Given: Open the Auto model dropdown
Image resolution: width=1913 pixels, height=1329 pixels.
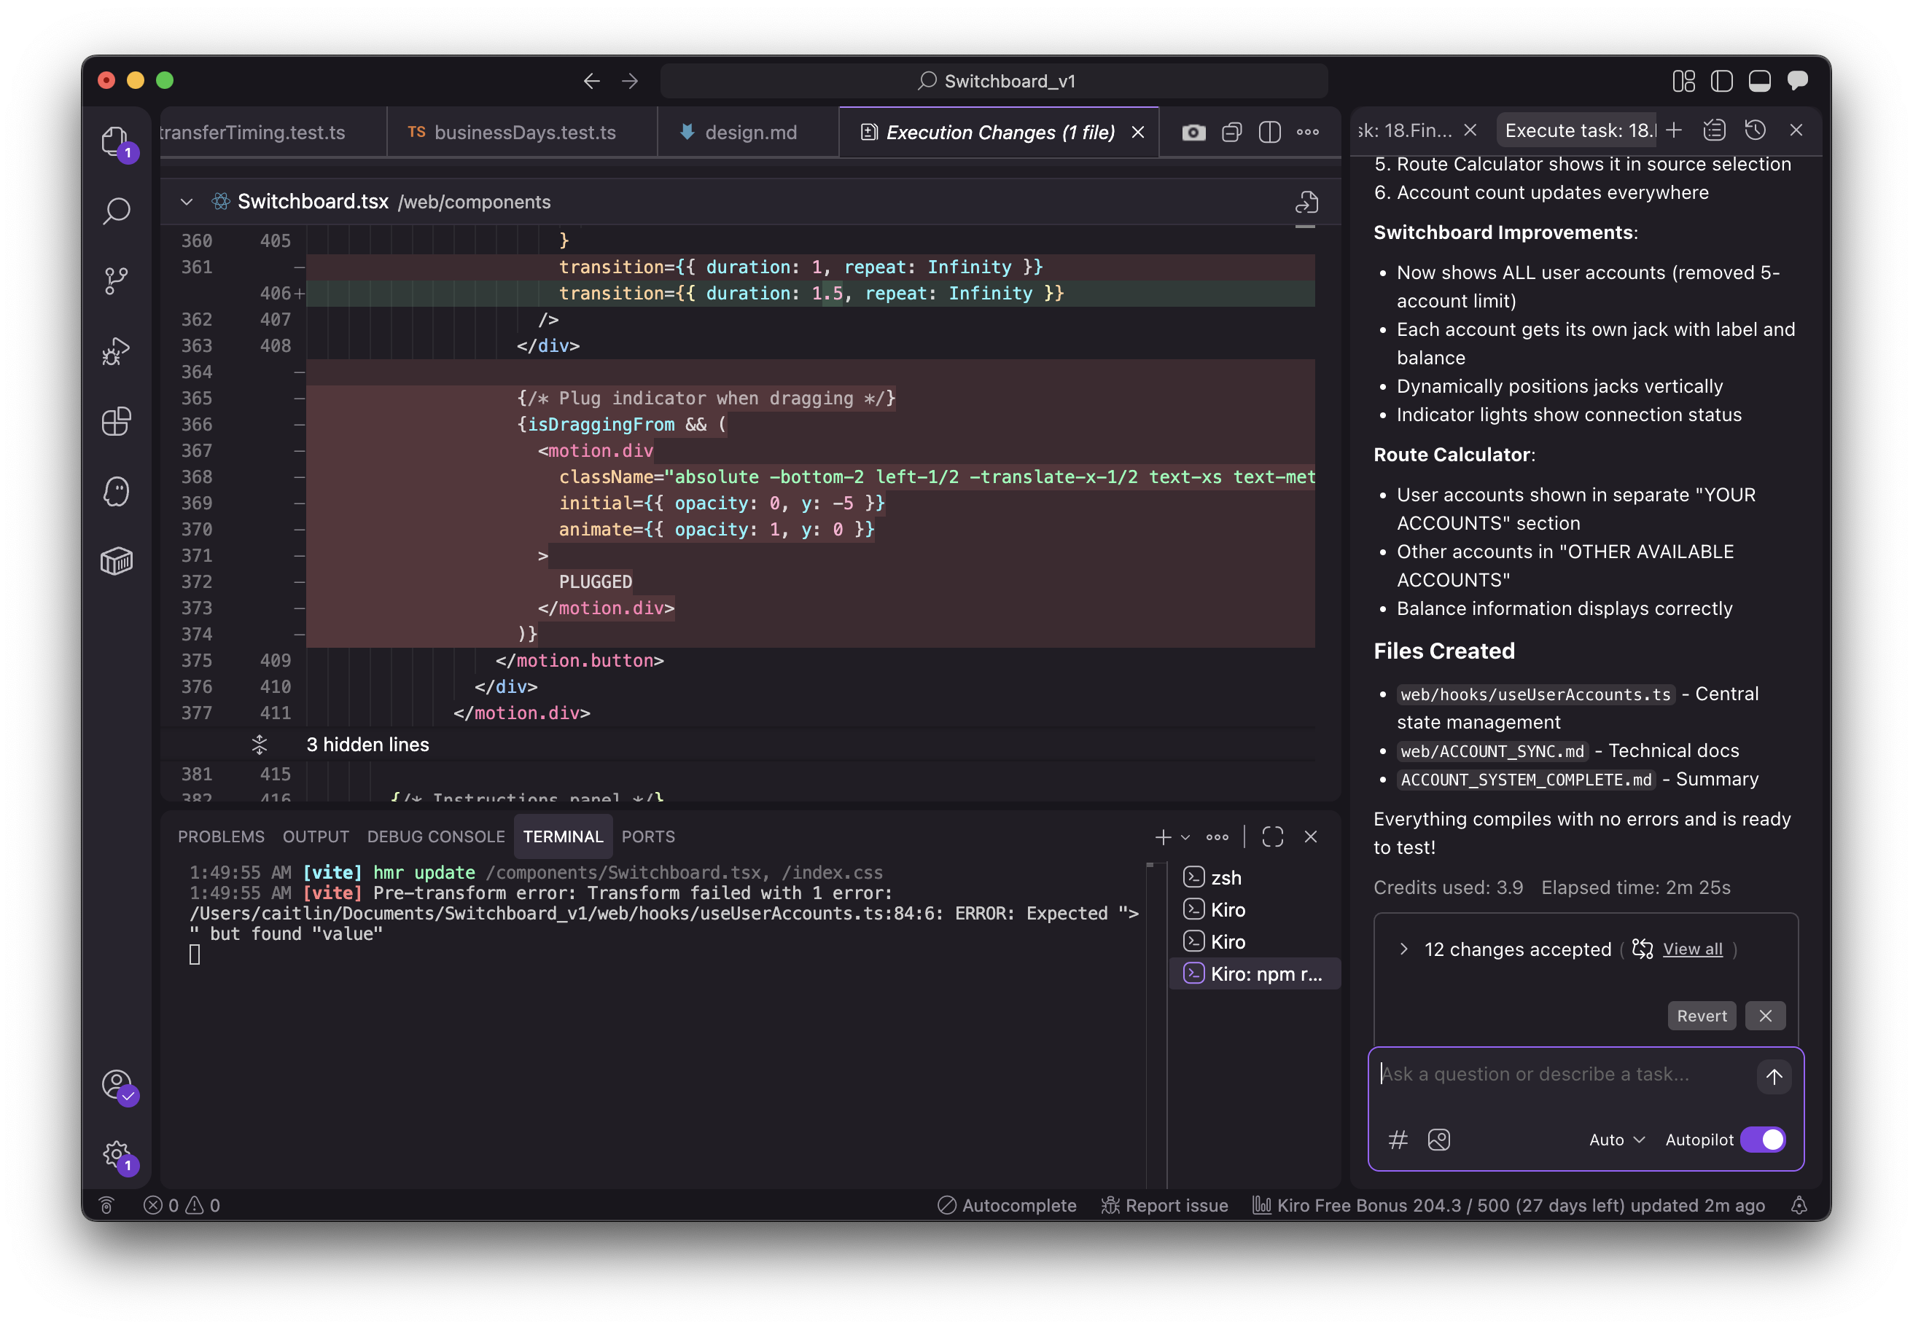Looking at the screenshot, I should point(1616,1139).
